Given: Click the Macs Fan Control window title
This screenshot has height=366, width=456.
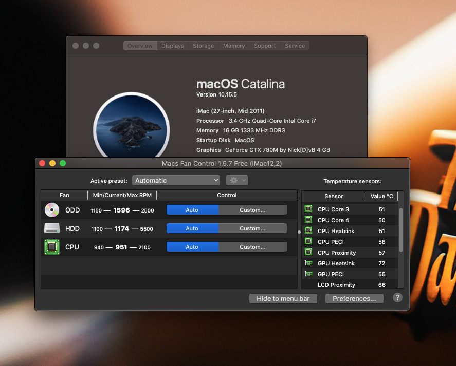Looking at the screenshot, I should (x=222, y=164).
